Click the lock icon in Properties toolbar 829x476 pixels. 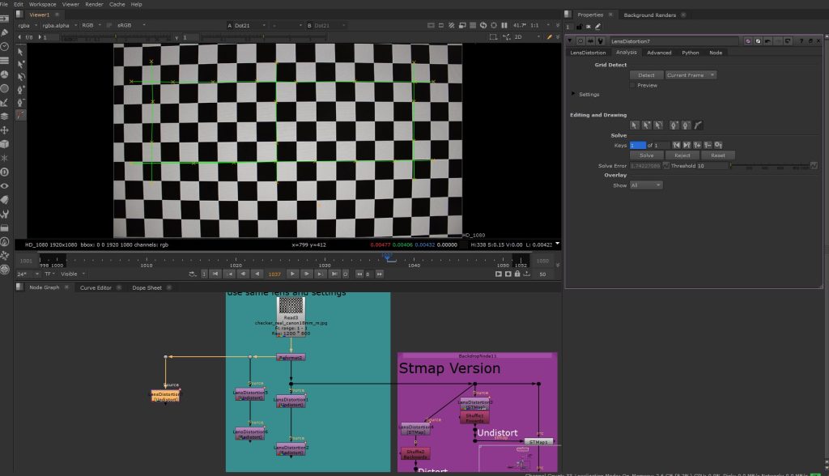580,27
